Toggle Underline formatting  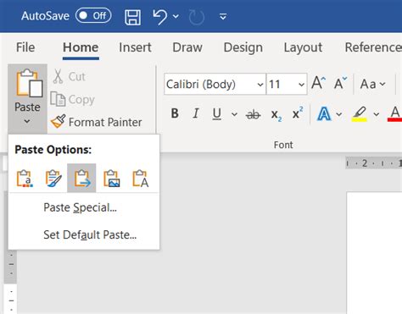tap(217, 114)
